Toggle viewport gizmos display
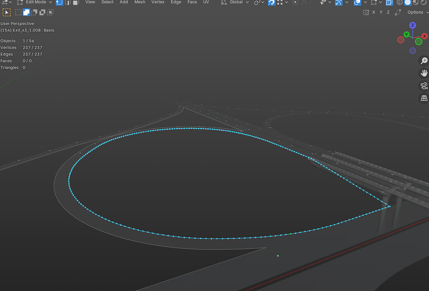 [339, 2]
